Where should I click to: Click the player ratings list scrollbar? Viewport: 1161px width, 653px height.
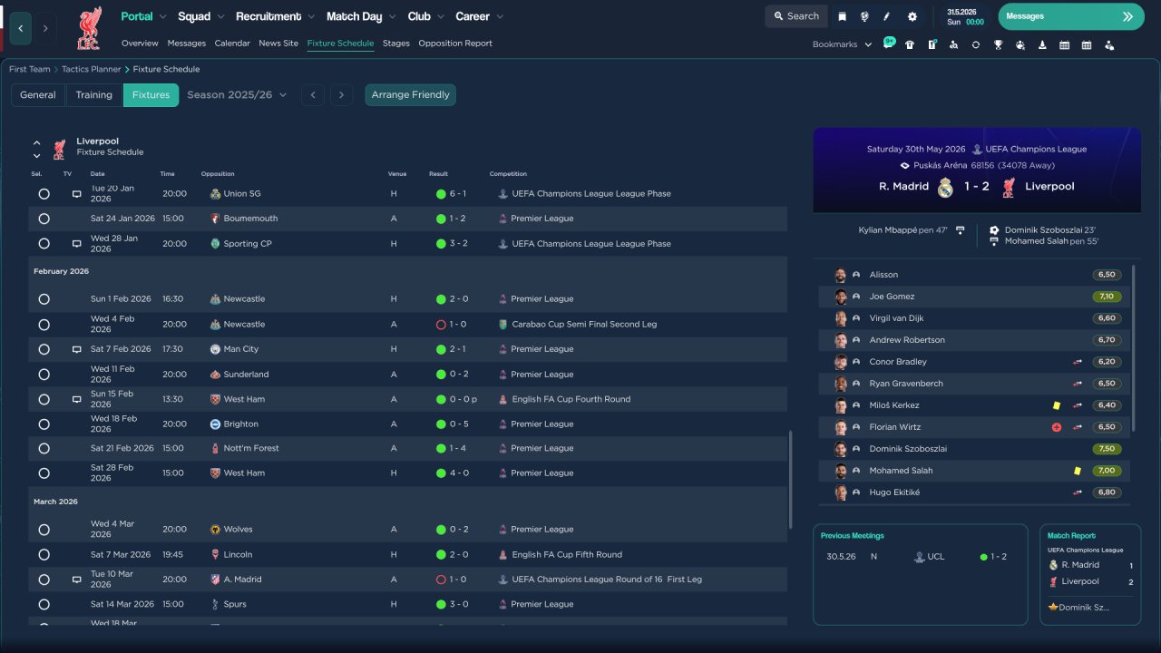(1134, 348)
